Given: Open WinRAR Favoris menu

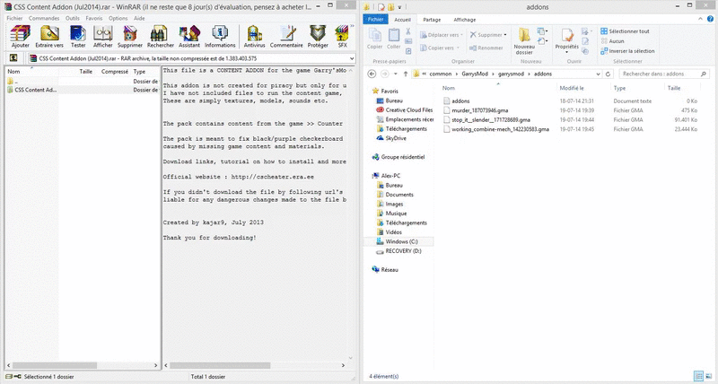Looking at the screenshot, I should pos(94,18).
